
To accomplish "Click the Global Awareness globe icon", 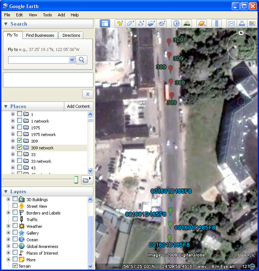I will click(22, 246).
